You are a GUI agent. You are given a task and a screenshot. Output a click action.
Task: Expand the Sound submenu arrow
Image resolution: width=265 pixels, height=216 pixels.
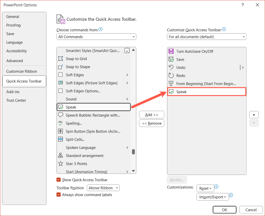click(x=127, y=99)
